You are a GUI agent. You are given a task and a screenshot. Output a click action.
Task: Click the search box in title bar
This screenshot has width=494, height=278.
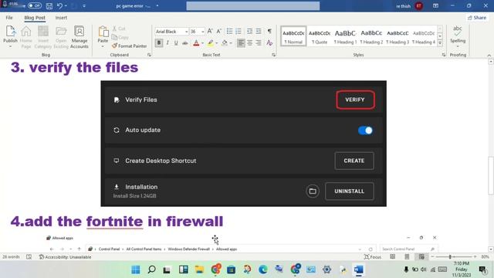tap(253, 5)
